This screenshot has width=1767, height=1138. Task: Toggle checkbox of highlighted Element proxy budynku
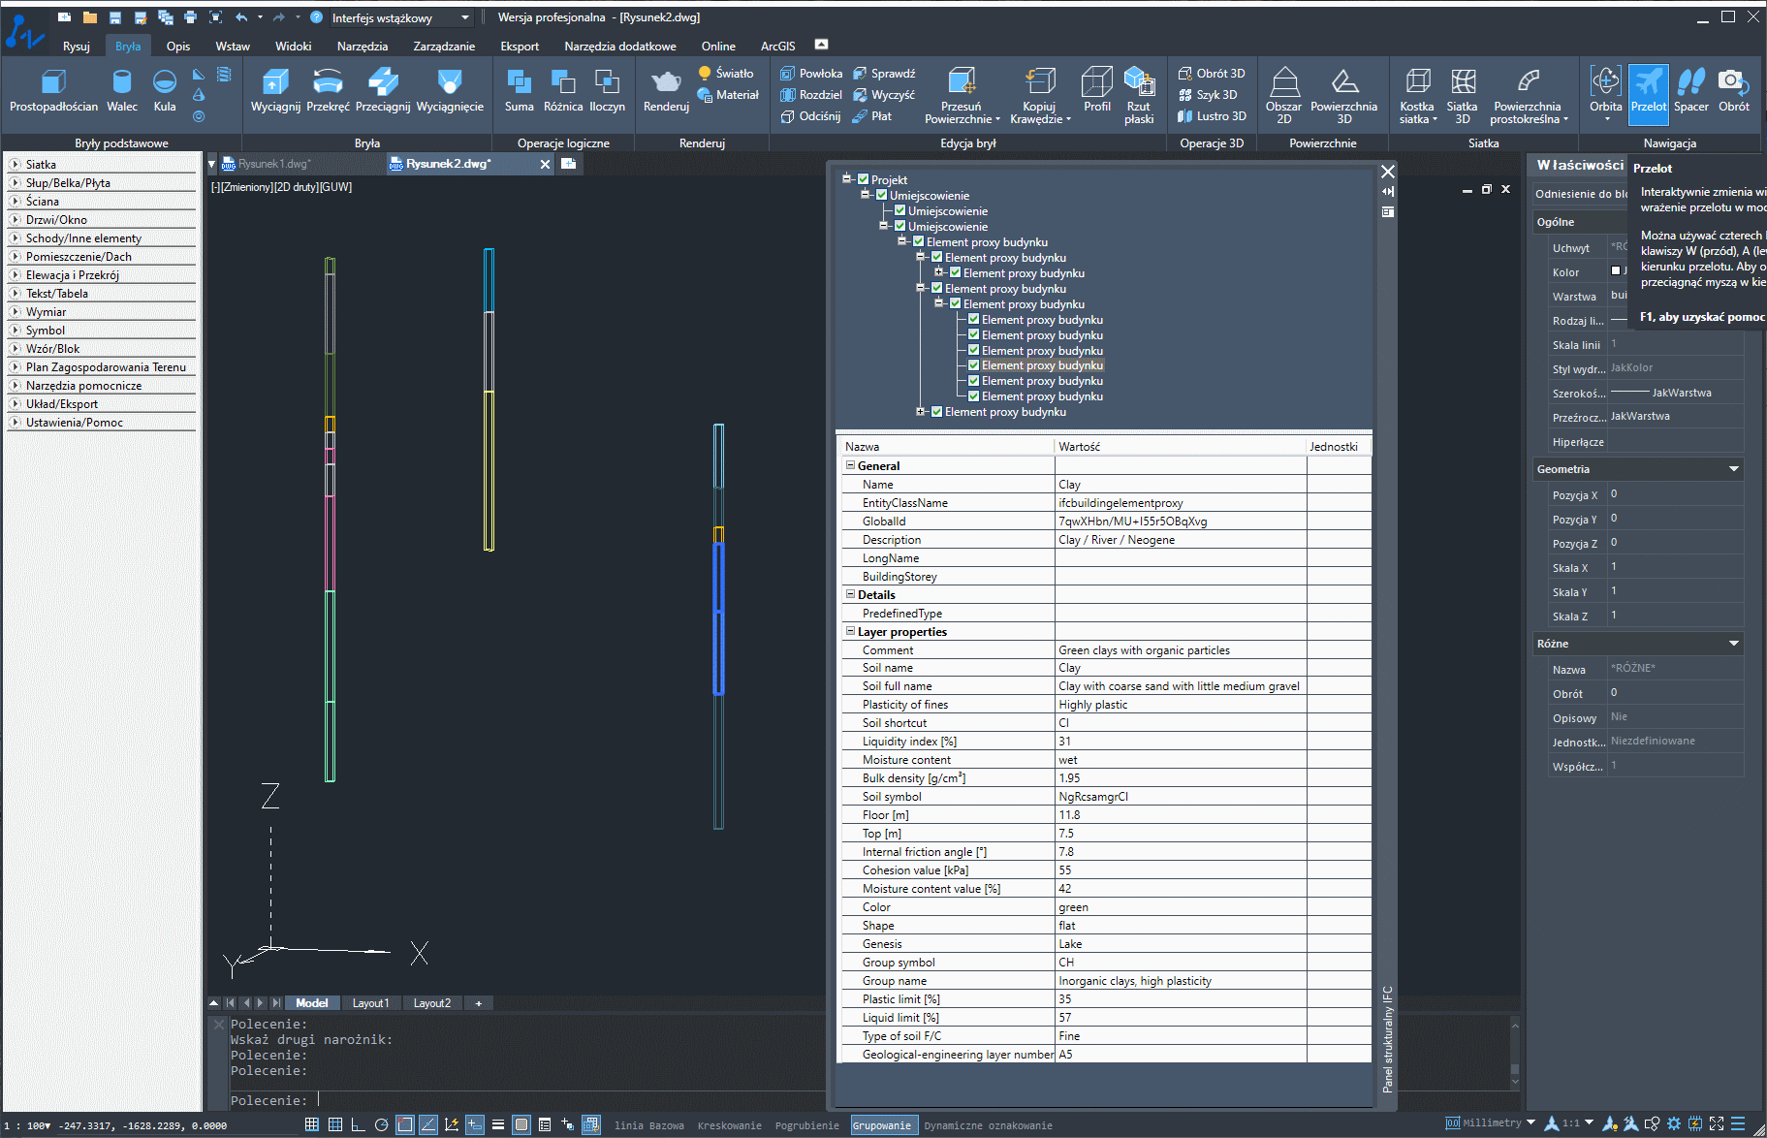click(x=973, y=365)
